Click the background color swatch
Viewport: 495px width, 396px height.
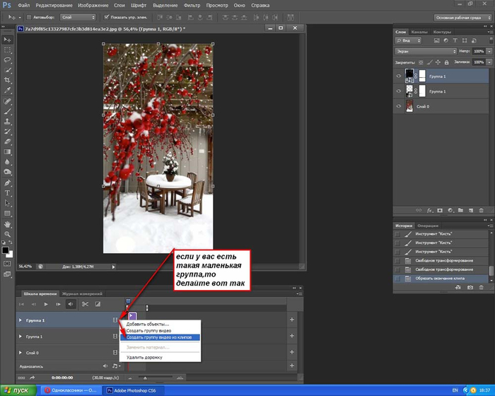click(10, 255)
